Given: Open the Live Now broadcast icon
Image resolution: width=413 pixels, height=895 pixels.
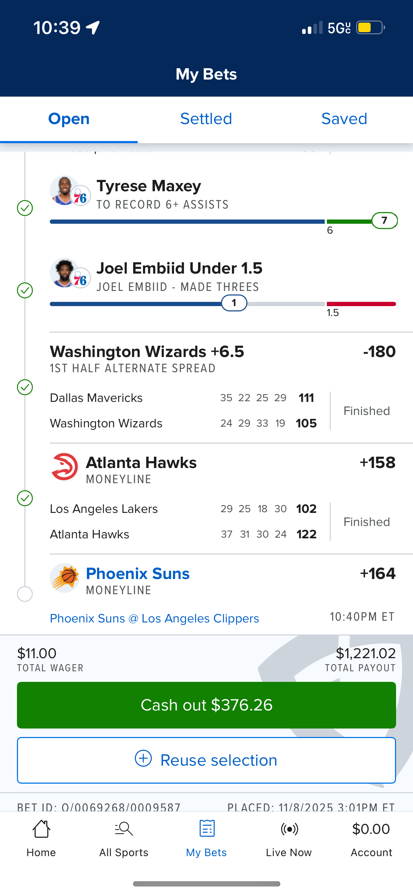Looking at the screenshot, I should click(x=289, y=829).
